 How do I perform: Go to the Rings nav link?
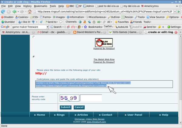(x=59, y=115)
